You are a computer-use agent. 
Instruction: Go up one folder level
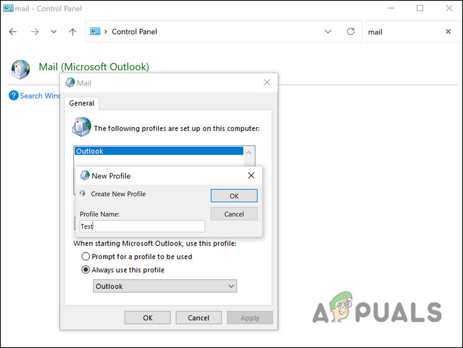click(73, 31)
